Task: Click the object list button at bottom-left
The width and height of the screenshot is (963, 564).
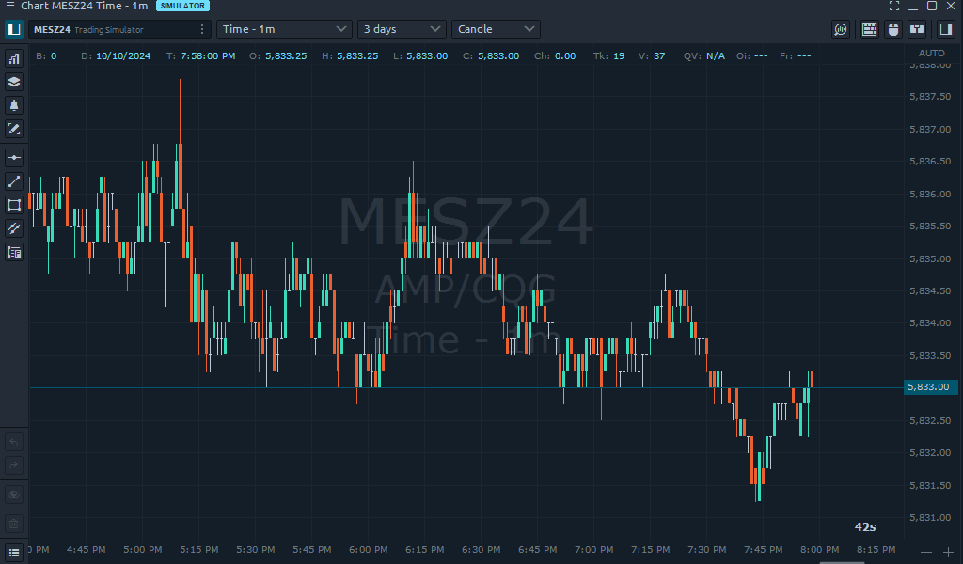Action: 14,552
